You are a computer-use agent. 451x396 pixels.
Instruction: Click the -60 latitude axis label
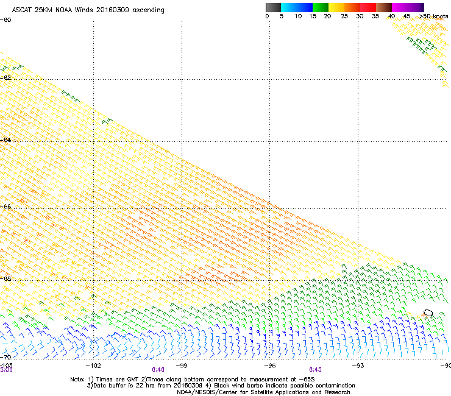5,20
